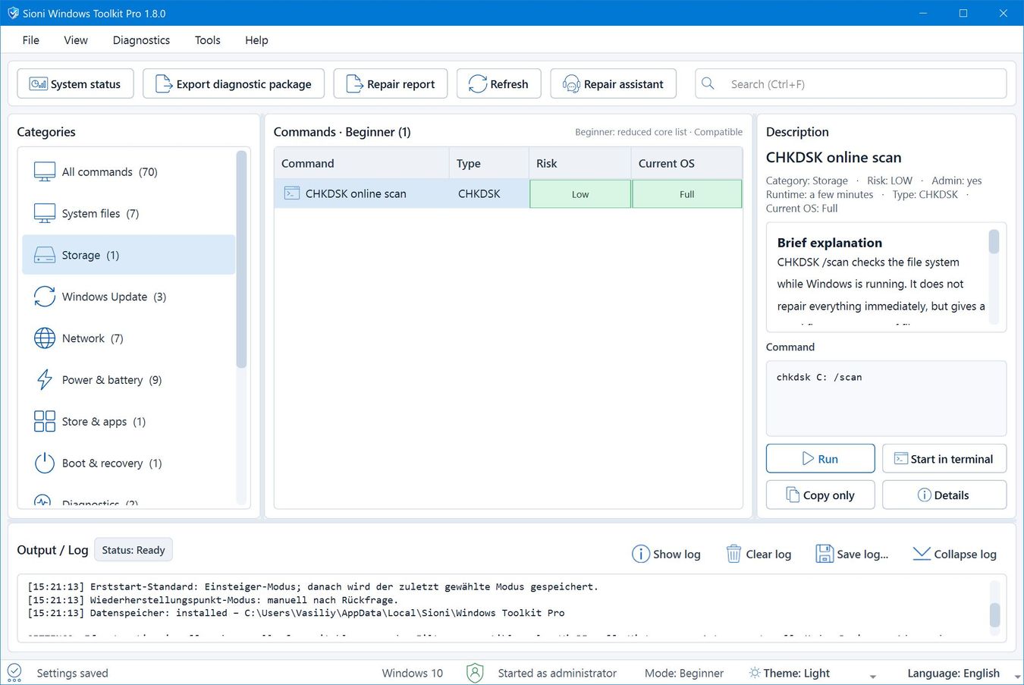Click the Boot & recovery power icon
Screen dimensions: 1024x685
pos(45,463)
